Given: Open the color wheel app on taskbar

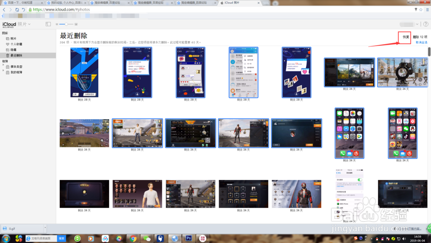Looking at the screenshot, I should (x=119, y=238).
